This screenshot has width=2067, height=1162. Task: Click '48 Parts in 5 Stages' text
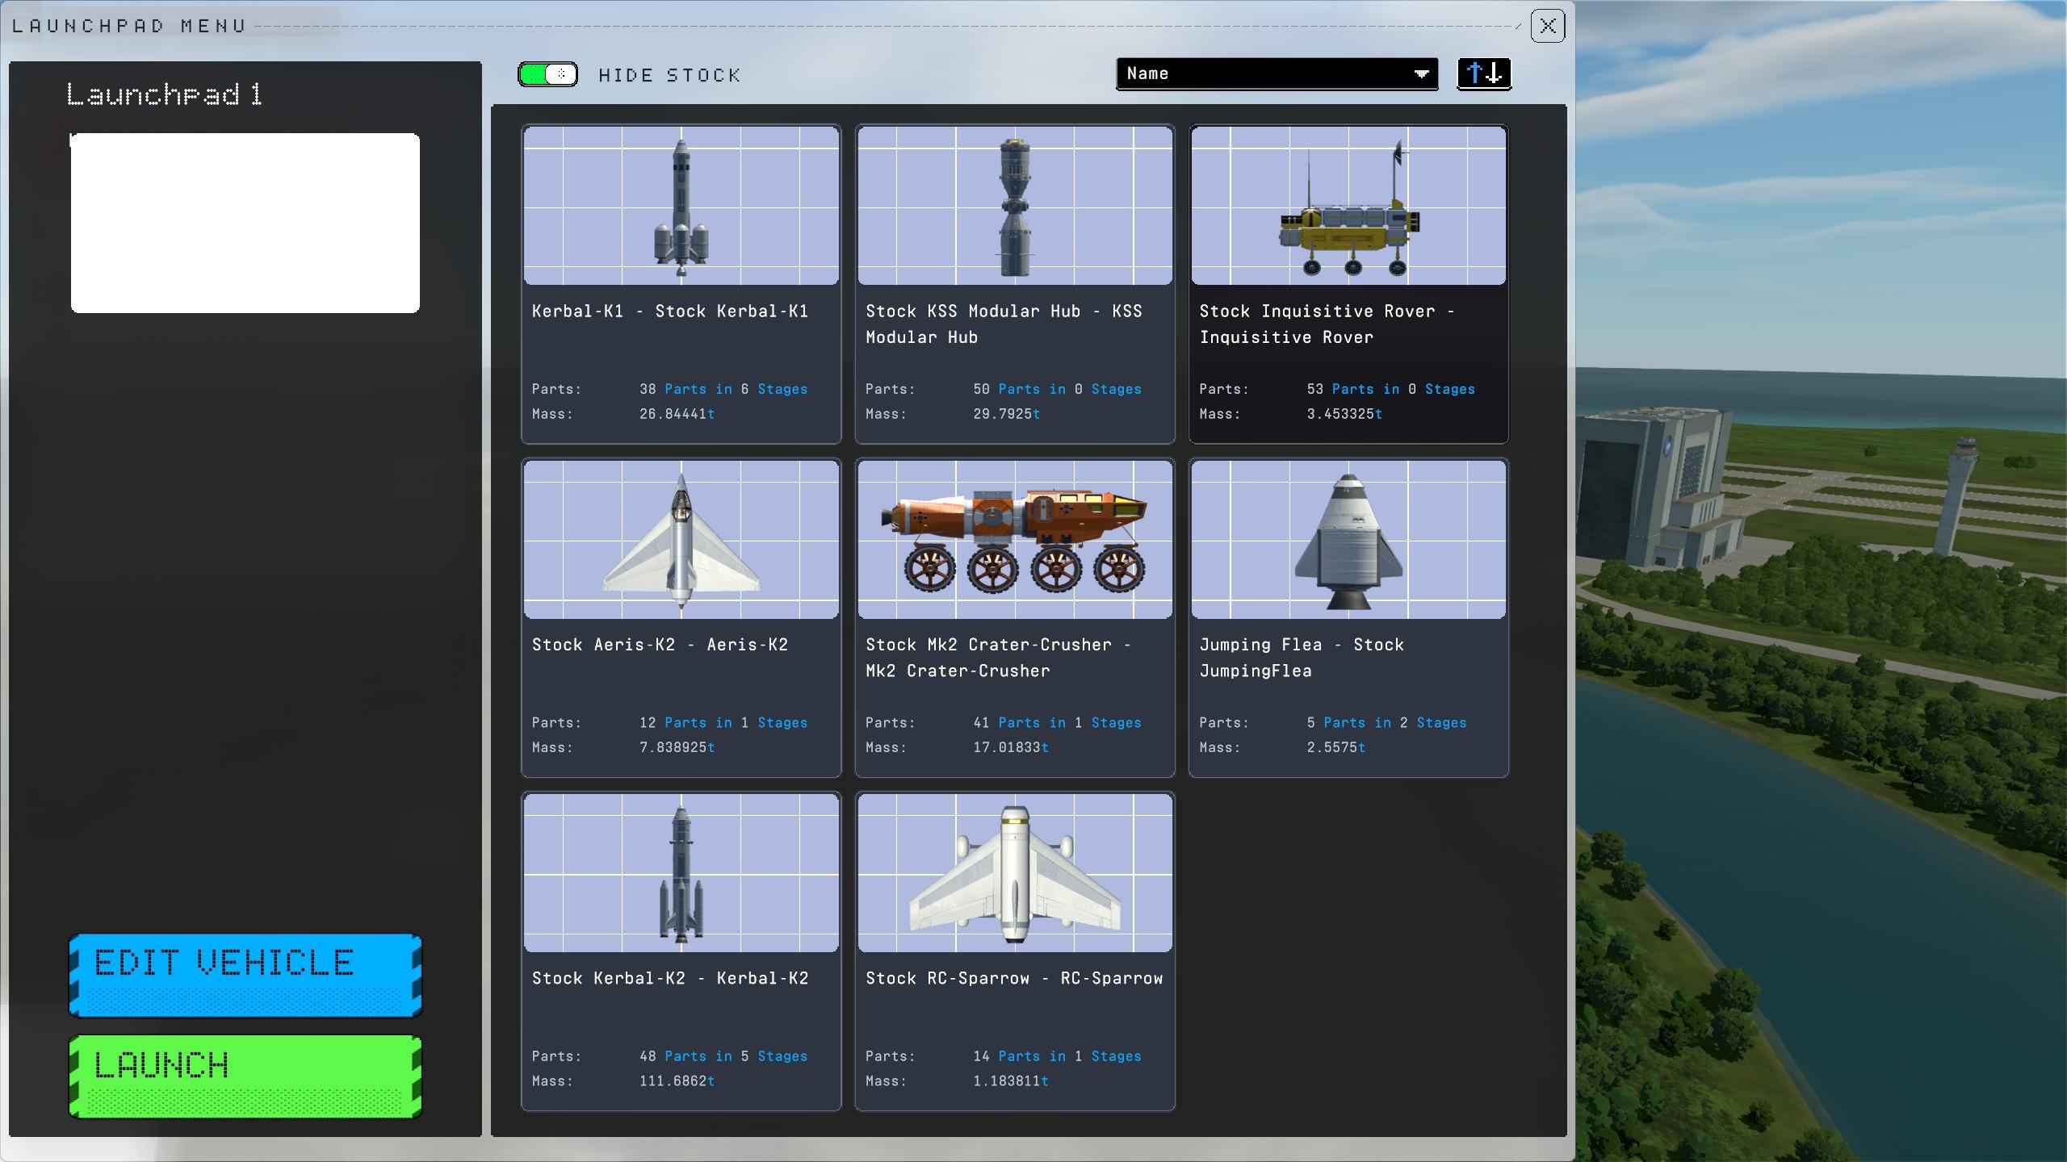pos(723,1056)
